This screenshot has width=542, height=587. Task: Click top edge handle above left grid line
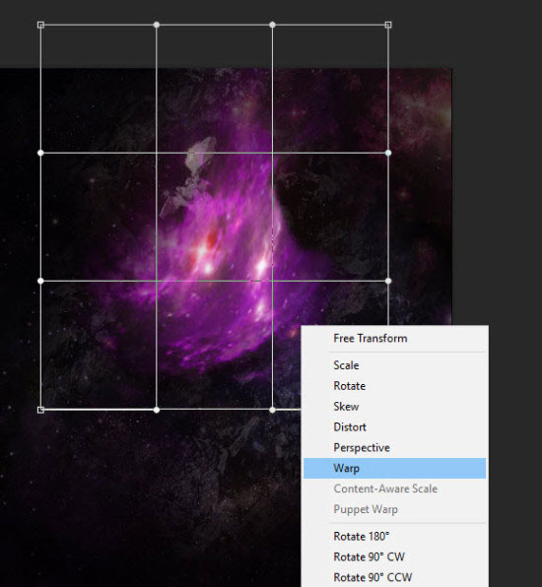tap(157, 25)
